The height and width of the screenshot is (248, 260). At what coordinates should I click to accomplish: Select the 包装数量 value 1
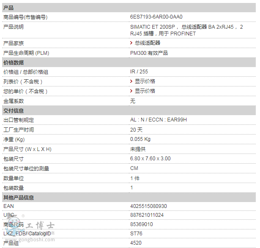pyautogui.click(x=131, y=188)
